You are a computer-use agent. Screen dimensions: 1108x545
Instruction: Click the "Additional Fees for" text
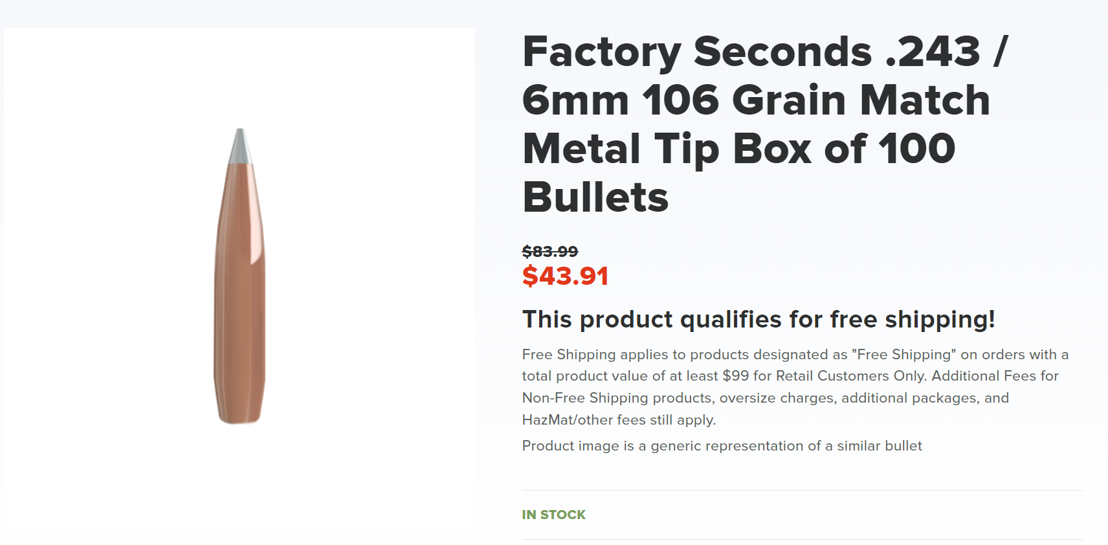[x=995, y=376]
